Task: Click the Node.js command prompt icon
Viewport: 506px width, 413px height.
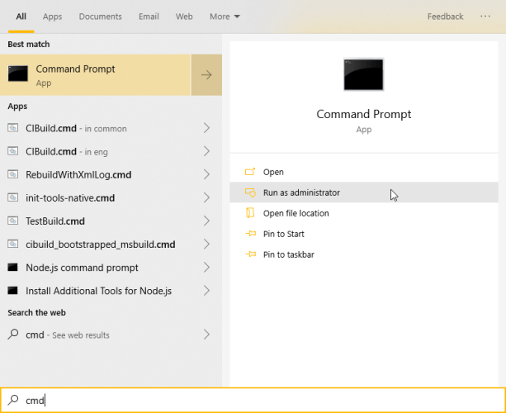Action: click(x=13, y=268)
